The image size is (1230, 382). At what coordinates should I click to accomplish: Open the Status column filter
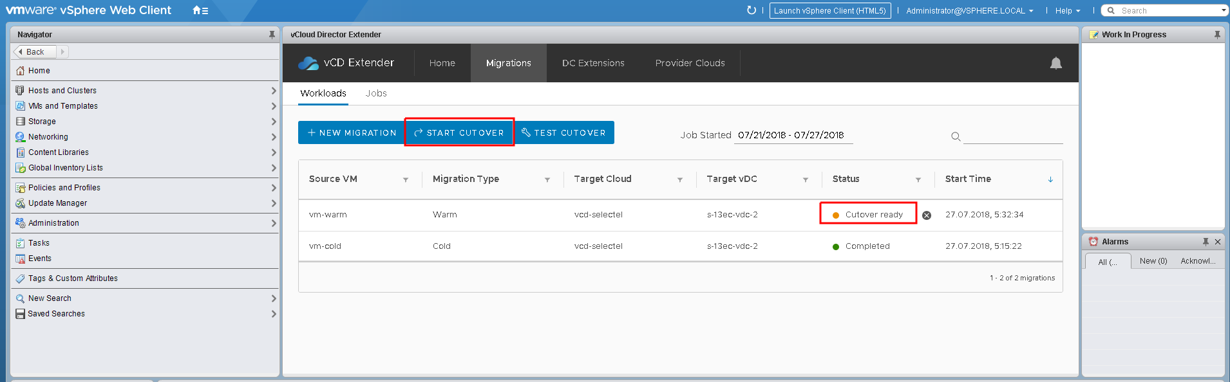click(918, 180)
